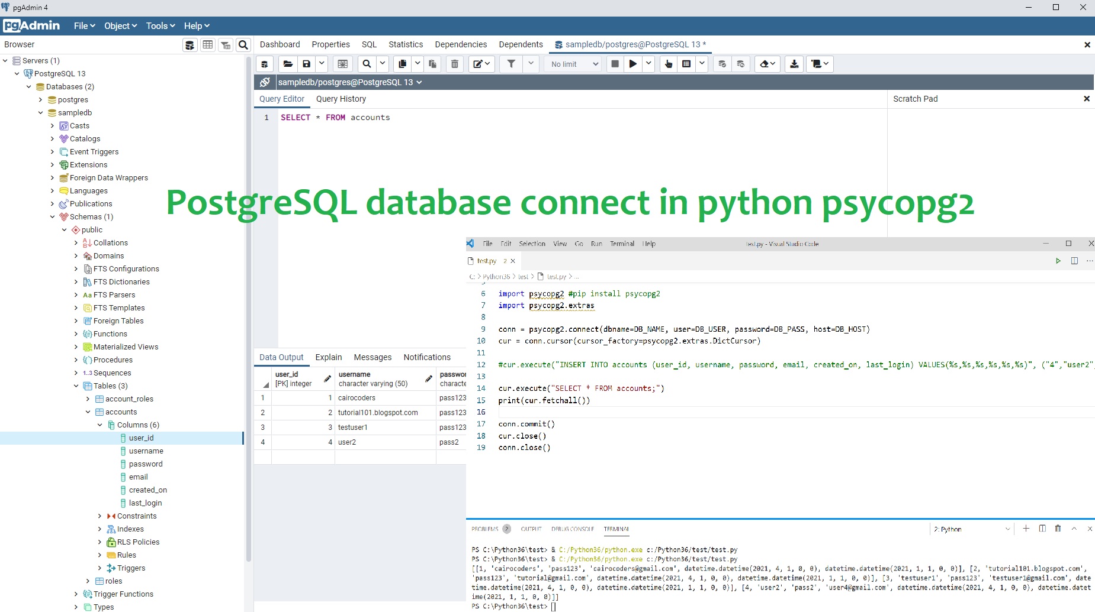
Task: Switch to the Notifications tab
Action: [x=427, y=357]
